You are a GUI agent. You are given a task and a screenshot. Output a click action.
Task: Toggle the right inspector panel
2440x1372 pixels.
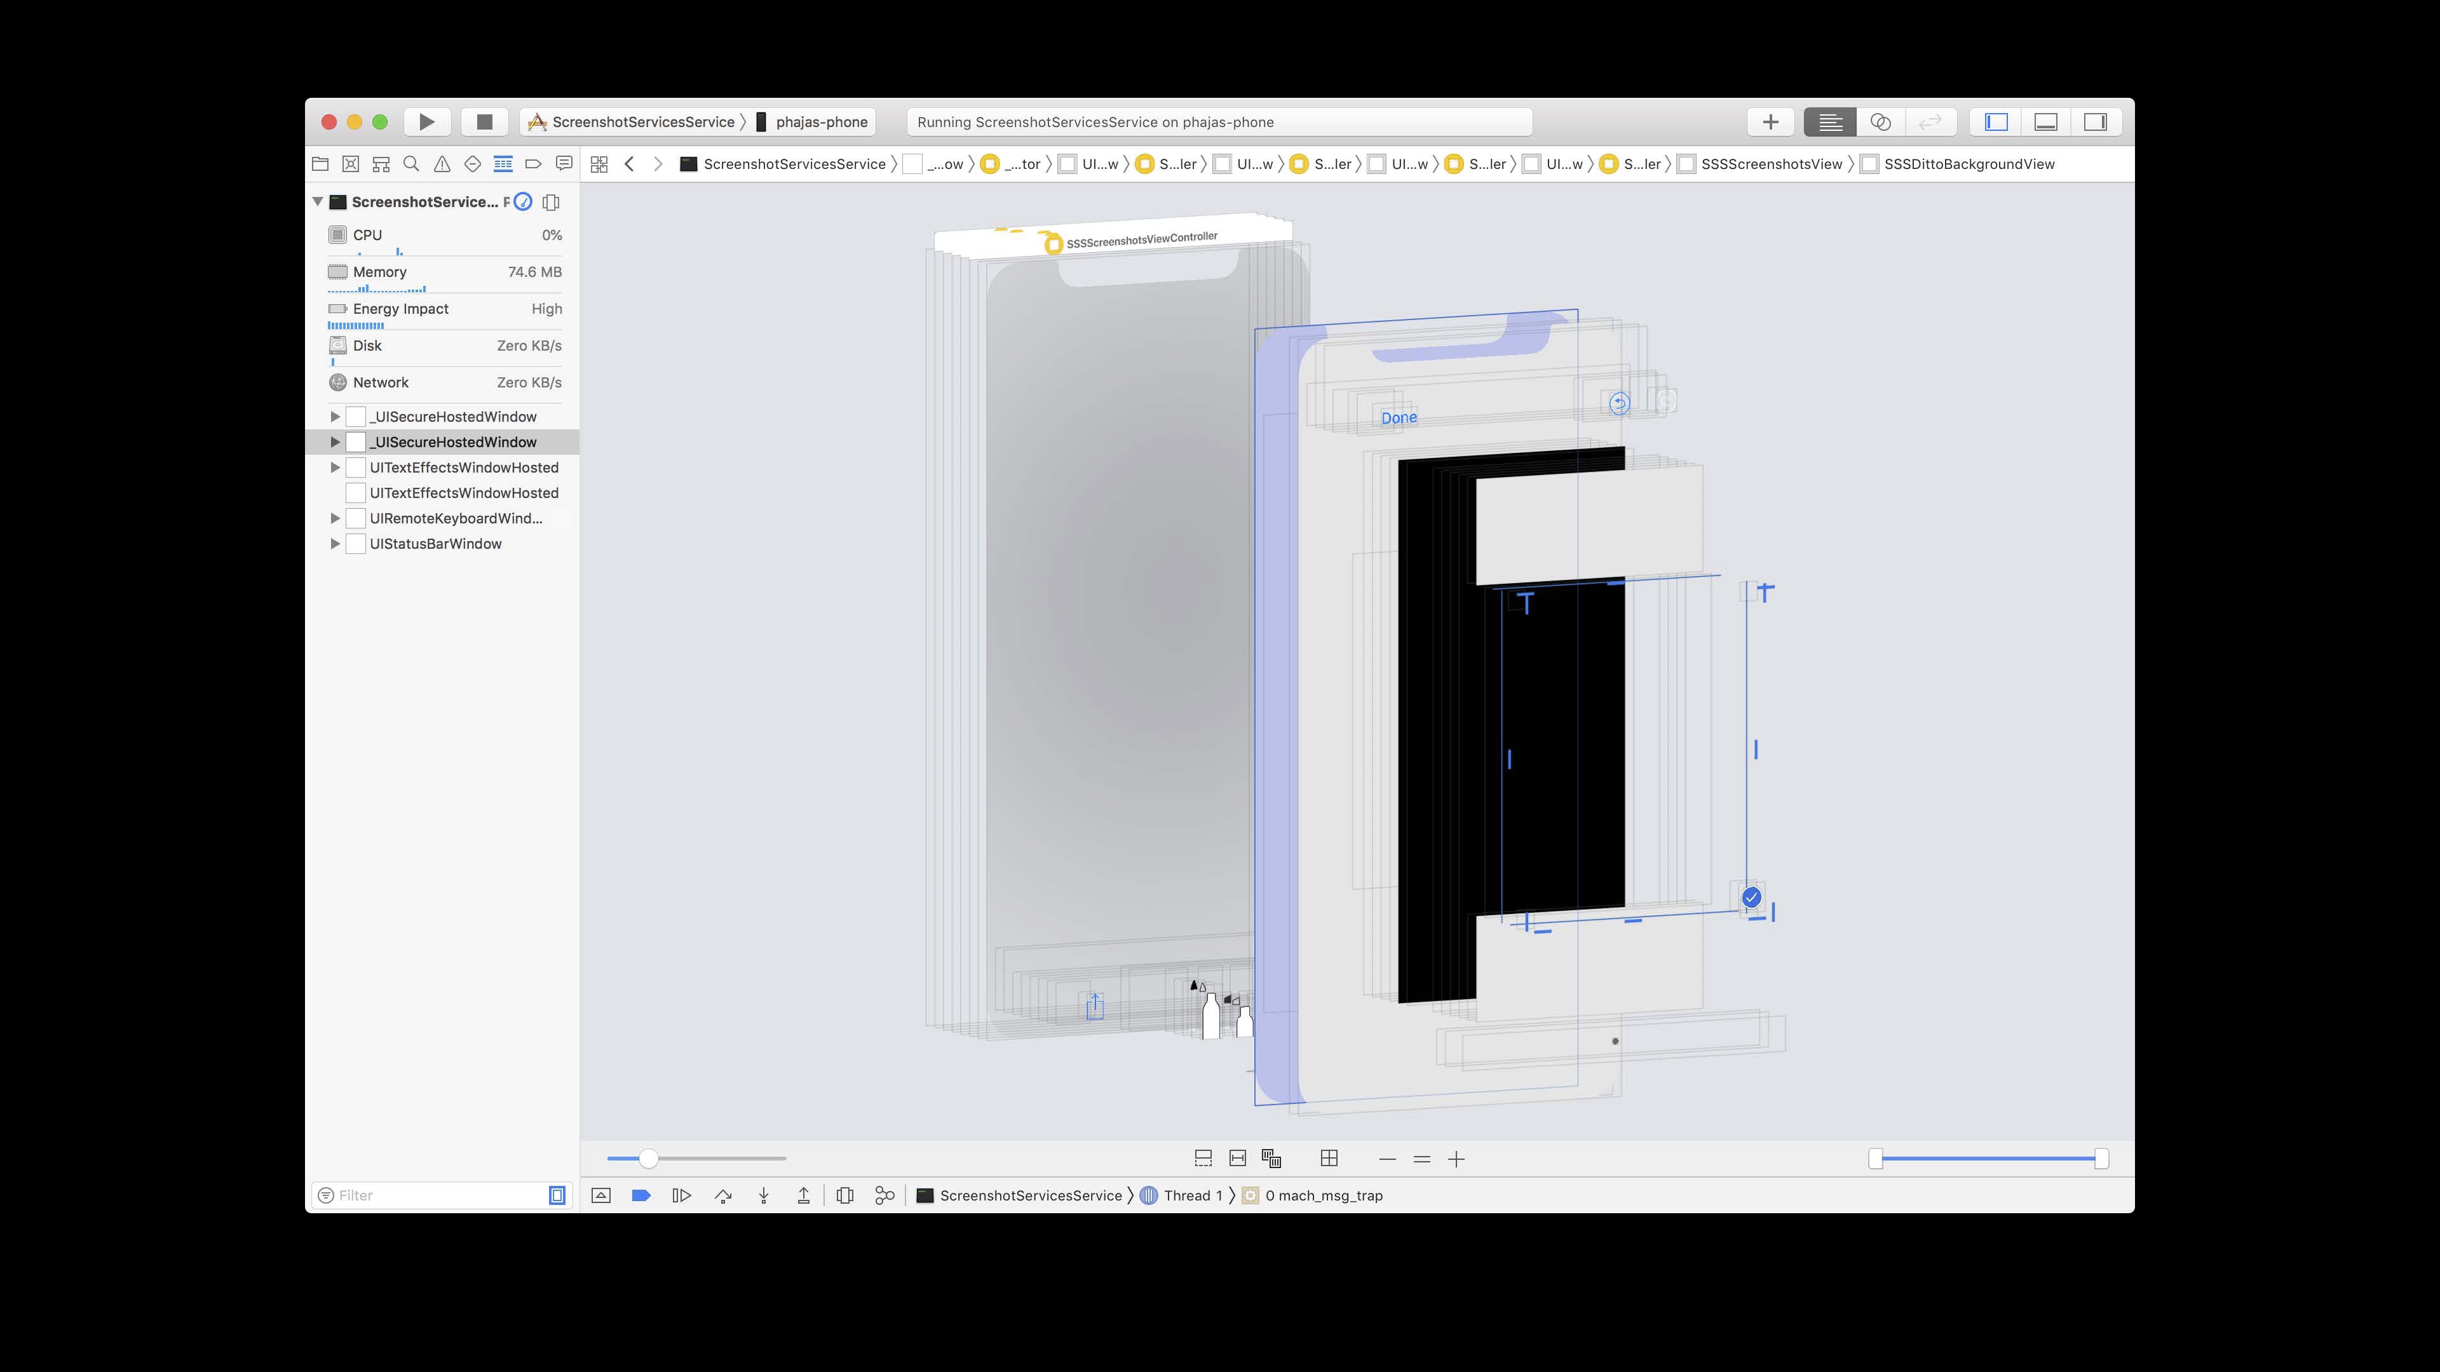click(x=2095, y=122)
